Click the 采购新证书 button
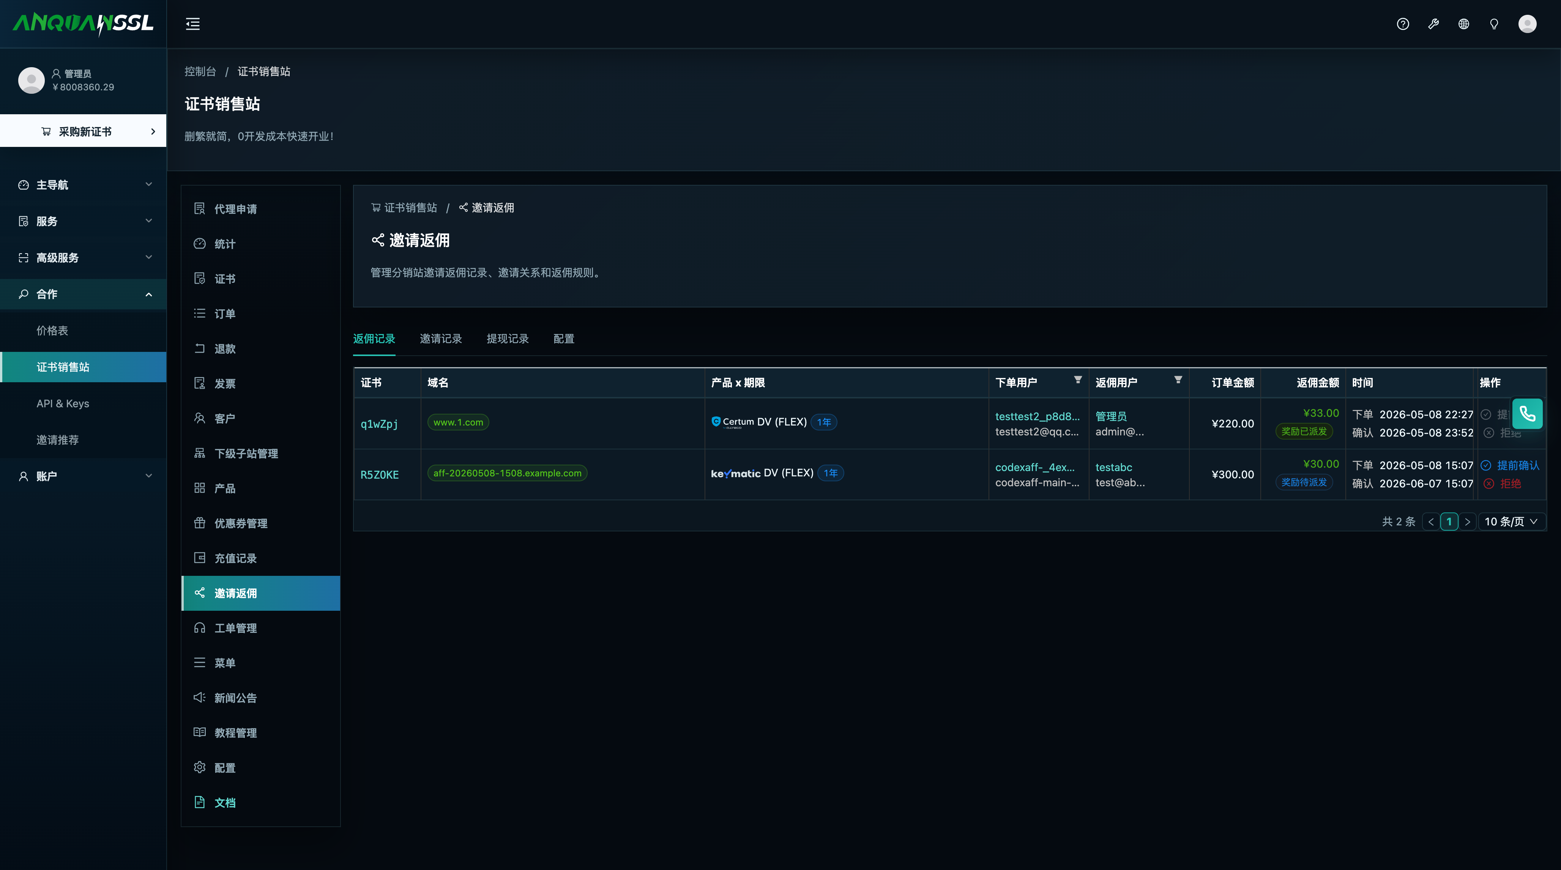Image resolution: width=1561 pixels, height=870 pixels. pyautogui.click(x=83, y=131)
